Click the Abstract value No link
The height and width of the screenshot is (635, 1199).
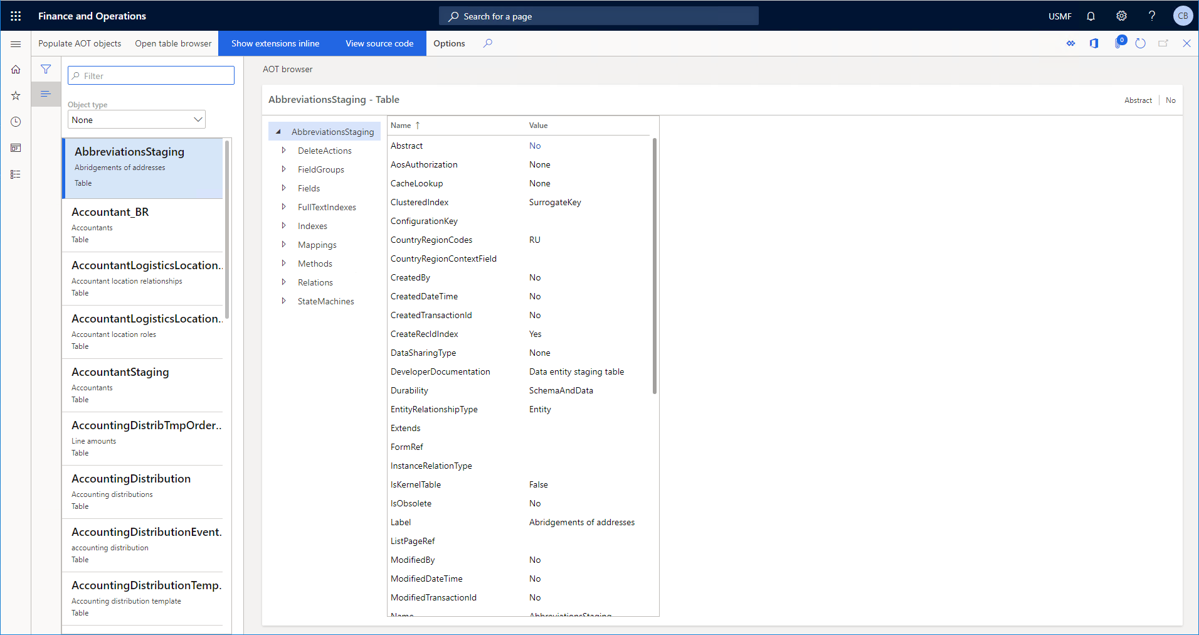534,146
